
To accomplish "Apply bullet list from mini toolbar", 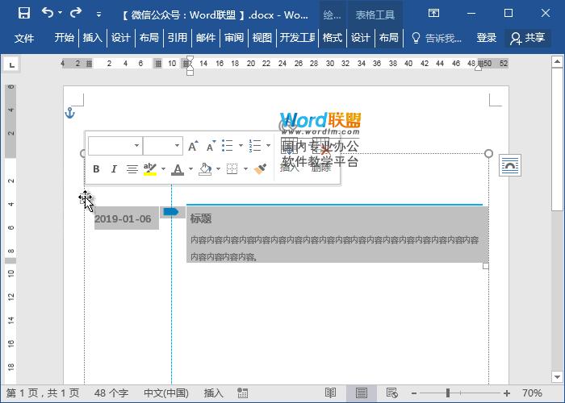I will 228,146.
